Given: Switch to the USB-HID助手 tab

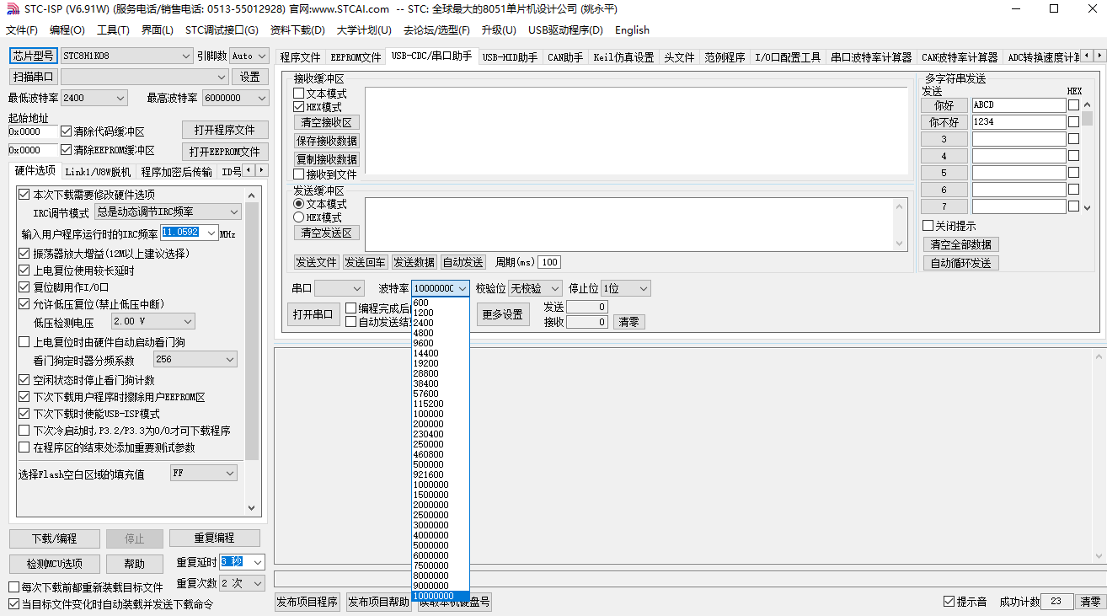Looking at the screenshot, I should [510, 57].
